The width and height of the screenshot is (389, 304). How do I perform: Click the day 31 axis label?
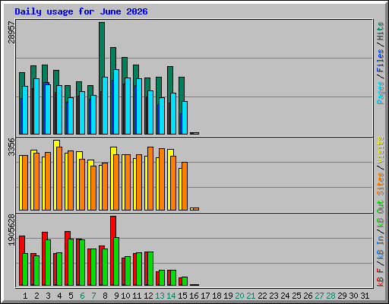pyautogui.click(x=365, y=296)
